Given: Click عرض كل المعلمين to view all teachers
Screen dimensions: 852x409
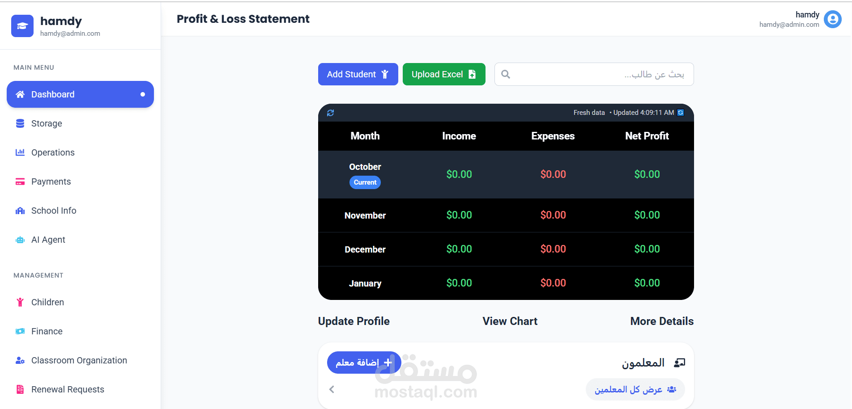Looking at the screenshot, I should click(x=635, y=389).
